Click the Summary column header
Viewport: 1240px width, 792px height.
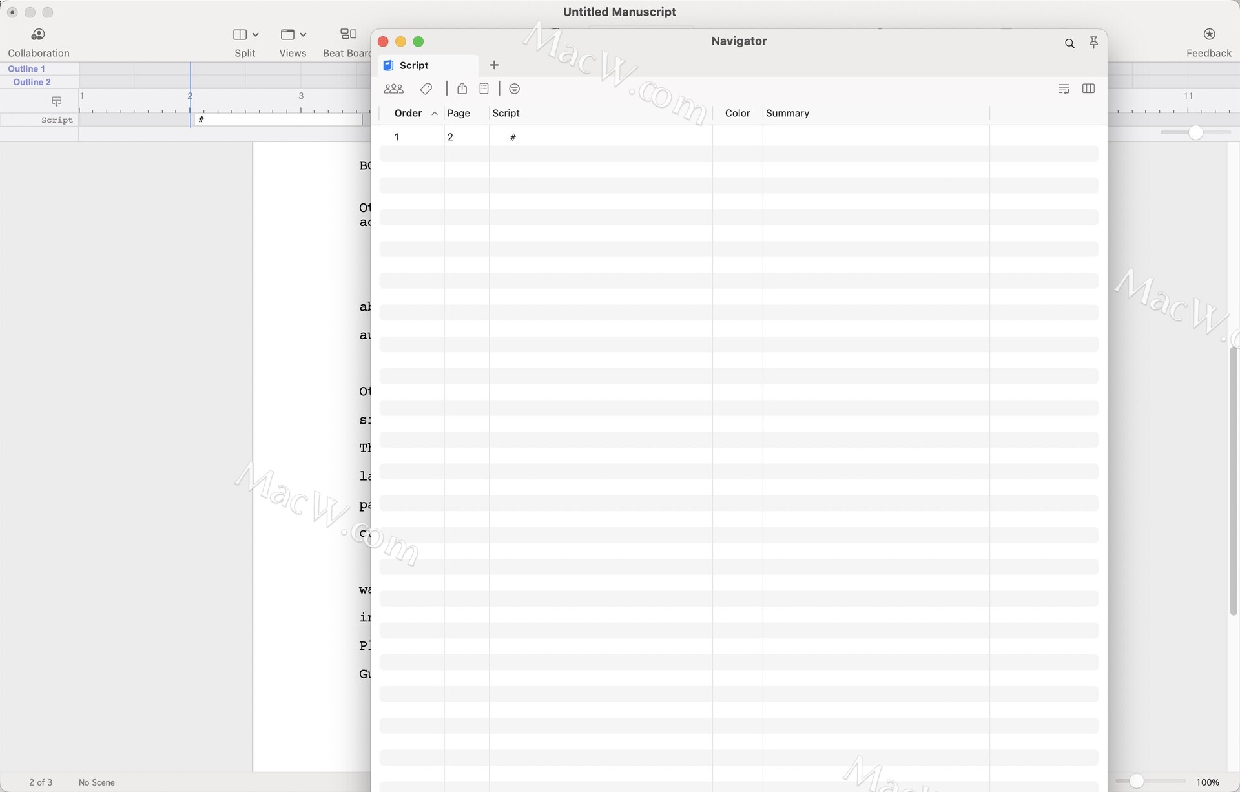tap(787, 113)
